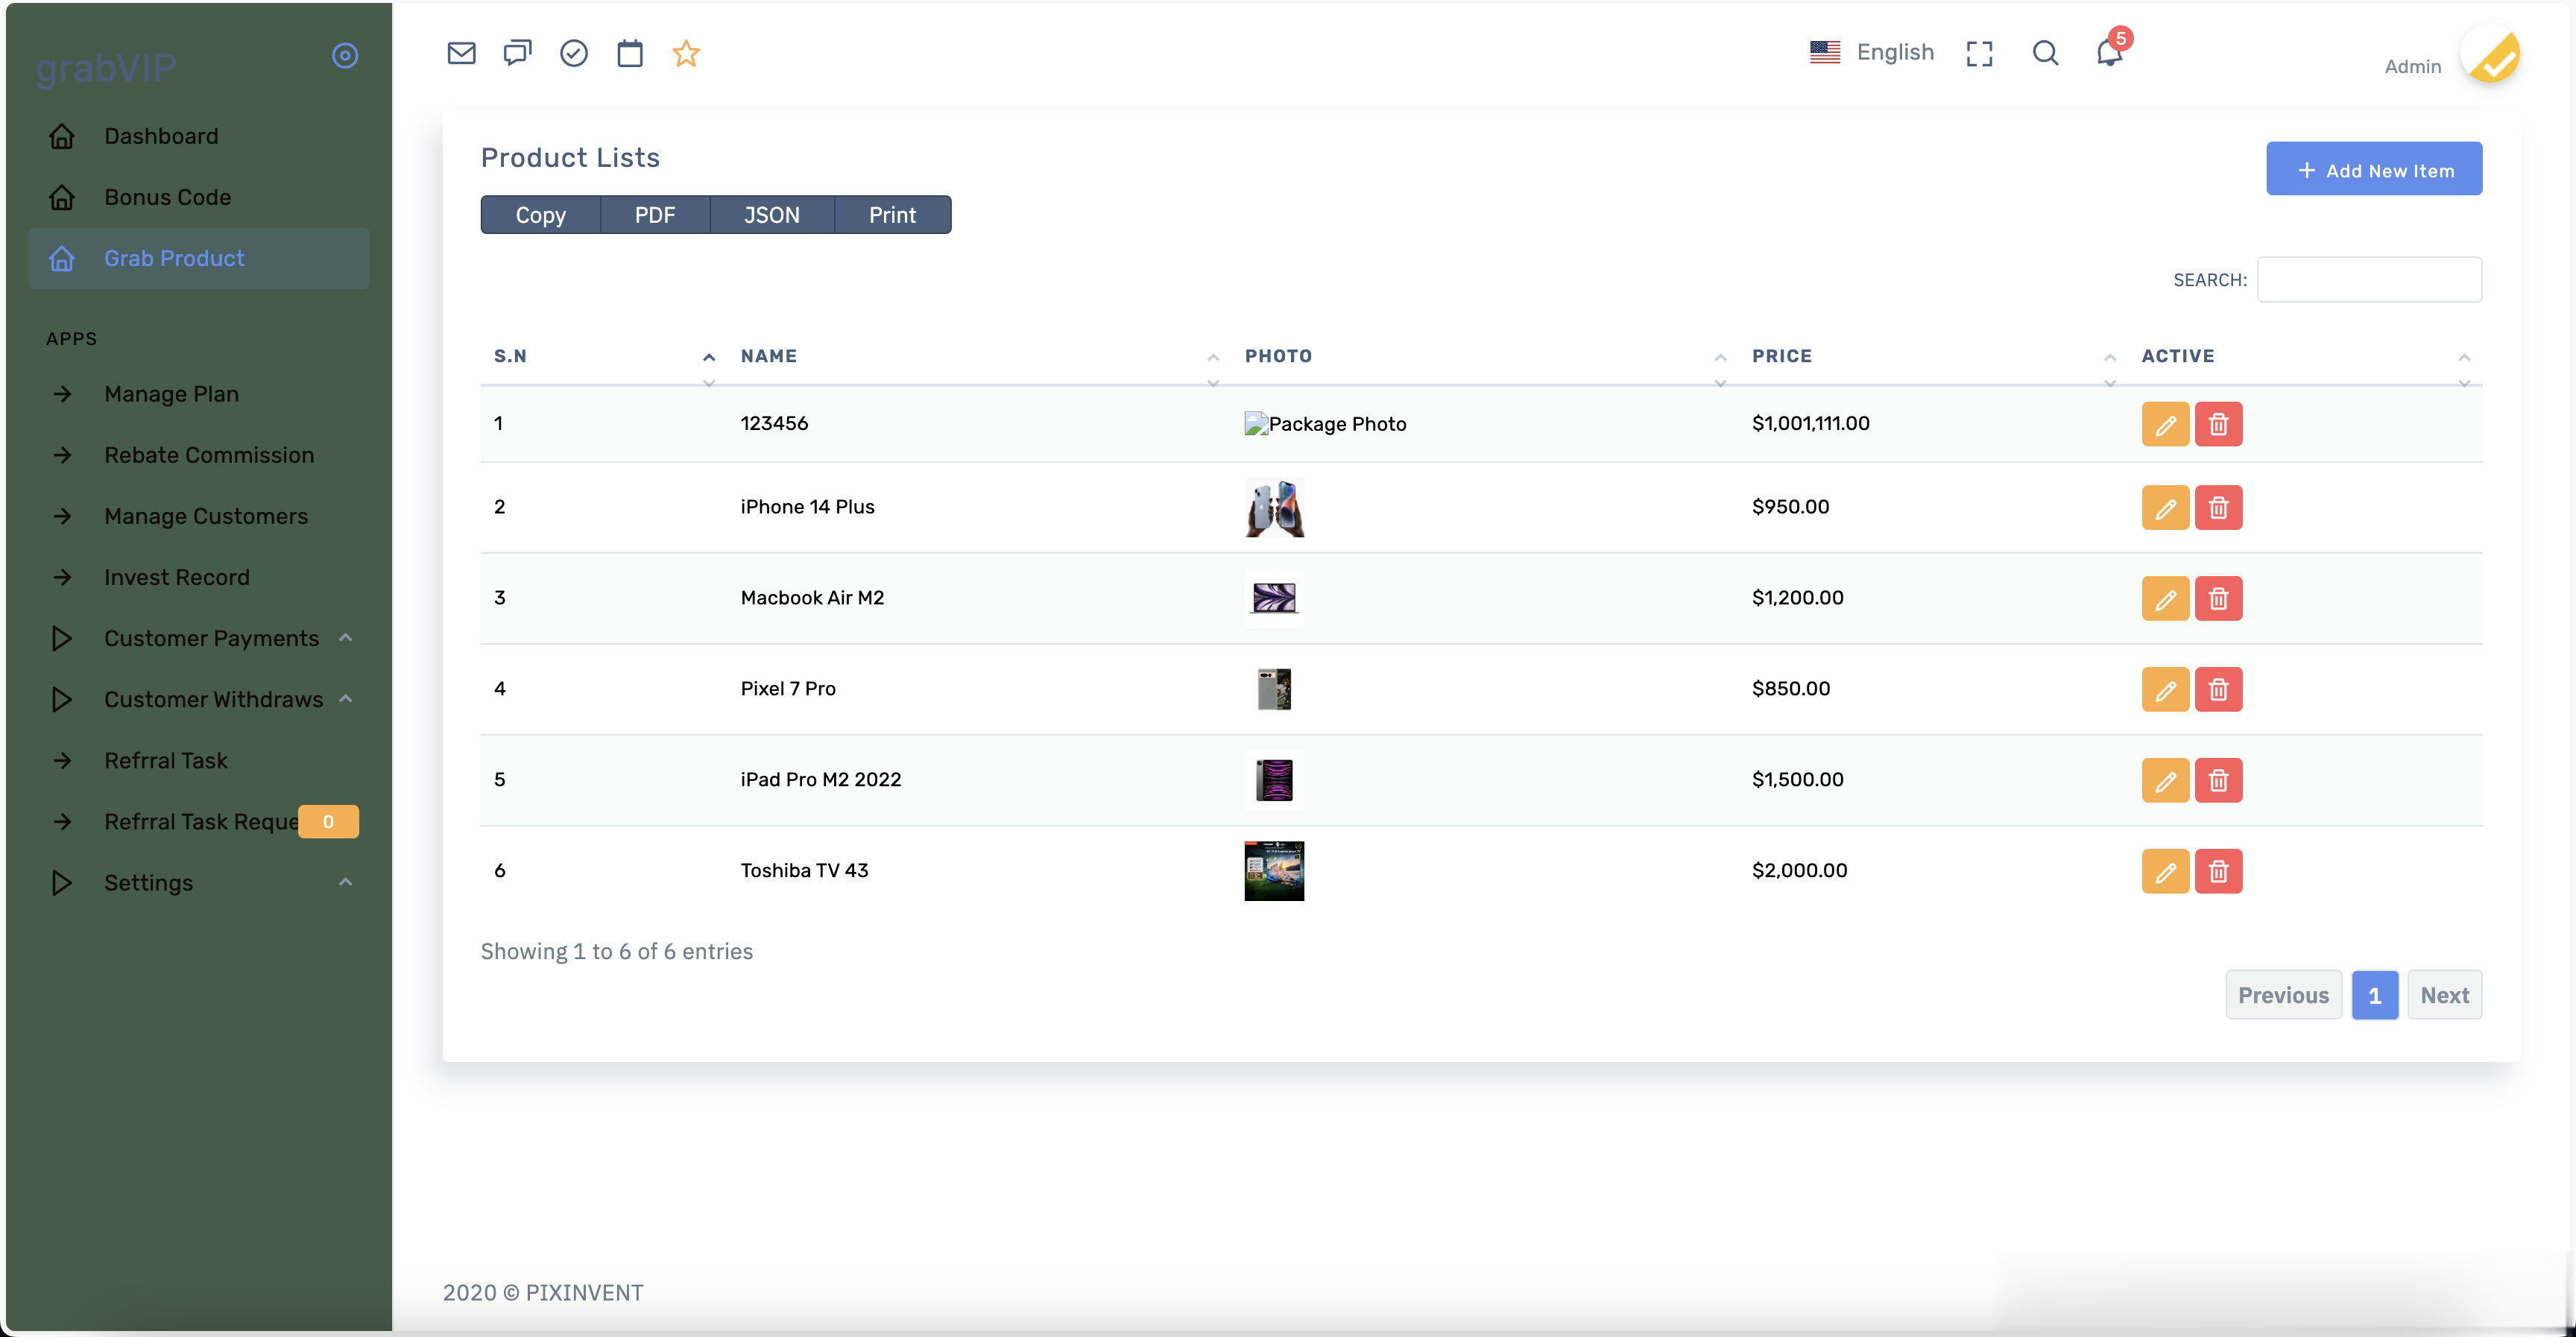The image size is (2576, 1337).
Task: Go to Manage Customers in sidebar
Action: pyautogui.click(x=206, y=516)
